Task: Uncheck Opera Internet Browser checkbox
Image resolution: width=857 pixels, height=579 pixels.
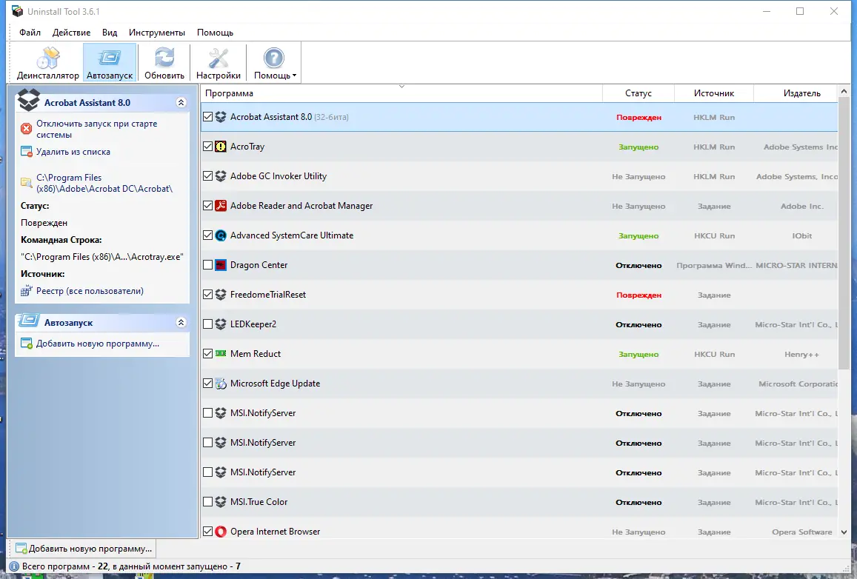Action: tap(207, 532)
